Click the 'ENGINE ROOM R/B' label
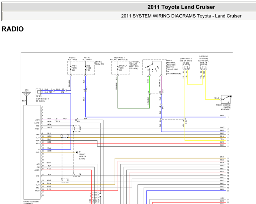Screen dimensions: 256x204 click(x=99, y=63)
